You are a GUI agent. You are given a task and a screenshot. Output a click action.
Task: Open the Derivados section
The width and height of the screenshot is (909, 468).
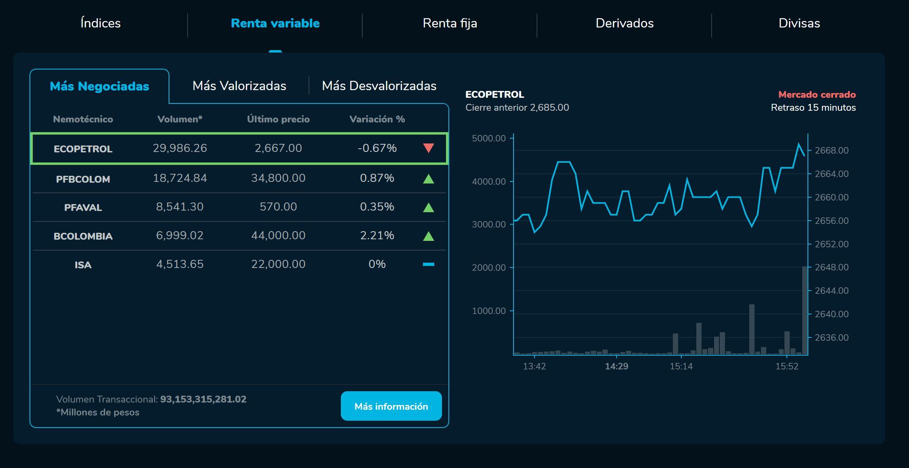coord(625,23)
